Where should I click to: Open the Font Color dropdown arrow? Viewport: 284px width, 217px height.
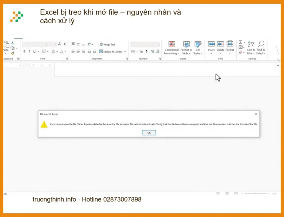(65, 52)
